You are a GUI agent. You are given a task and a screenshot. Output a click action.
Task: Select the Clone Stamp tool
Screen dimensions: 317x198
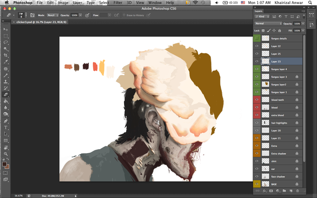click(6, 82)
